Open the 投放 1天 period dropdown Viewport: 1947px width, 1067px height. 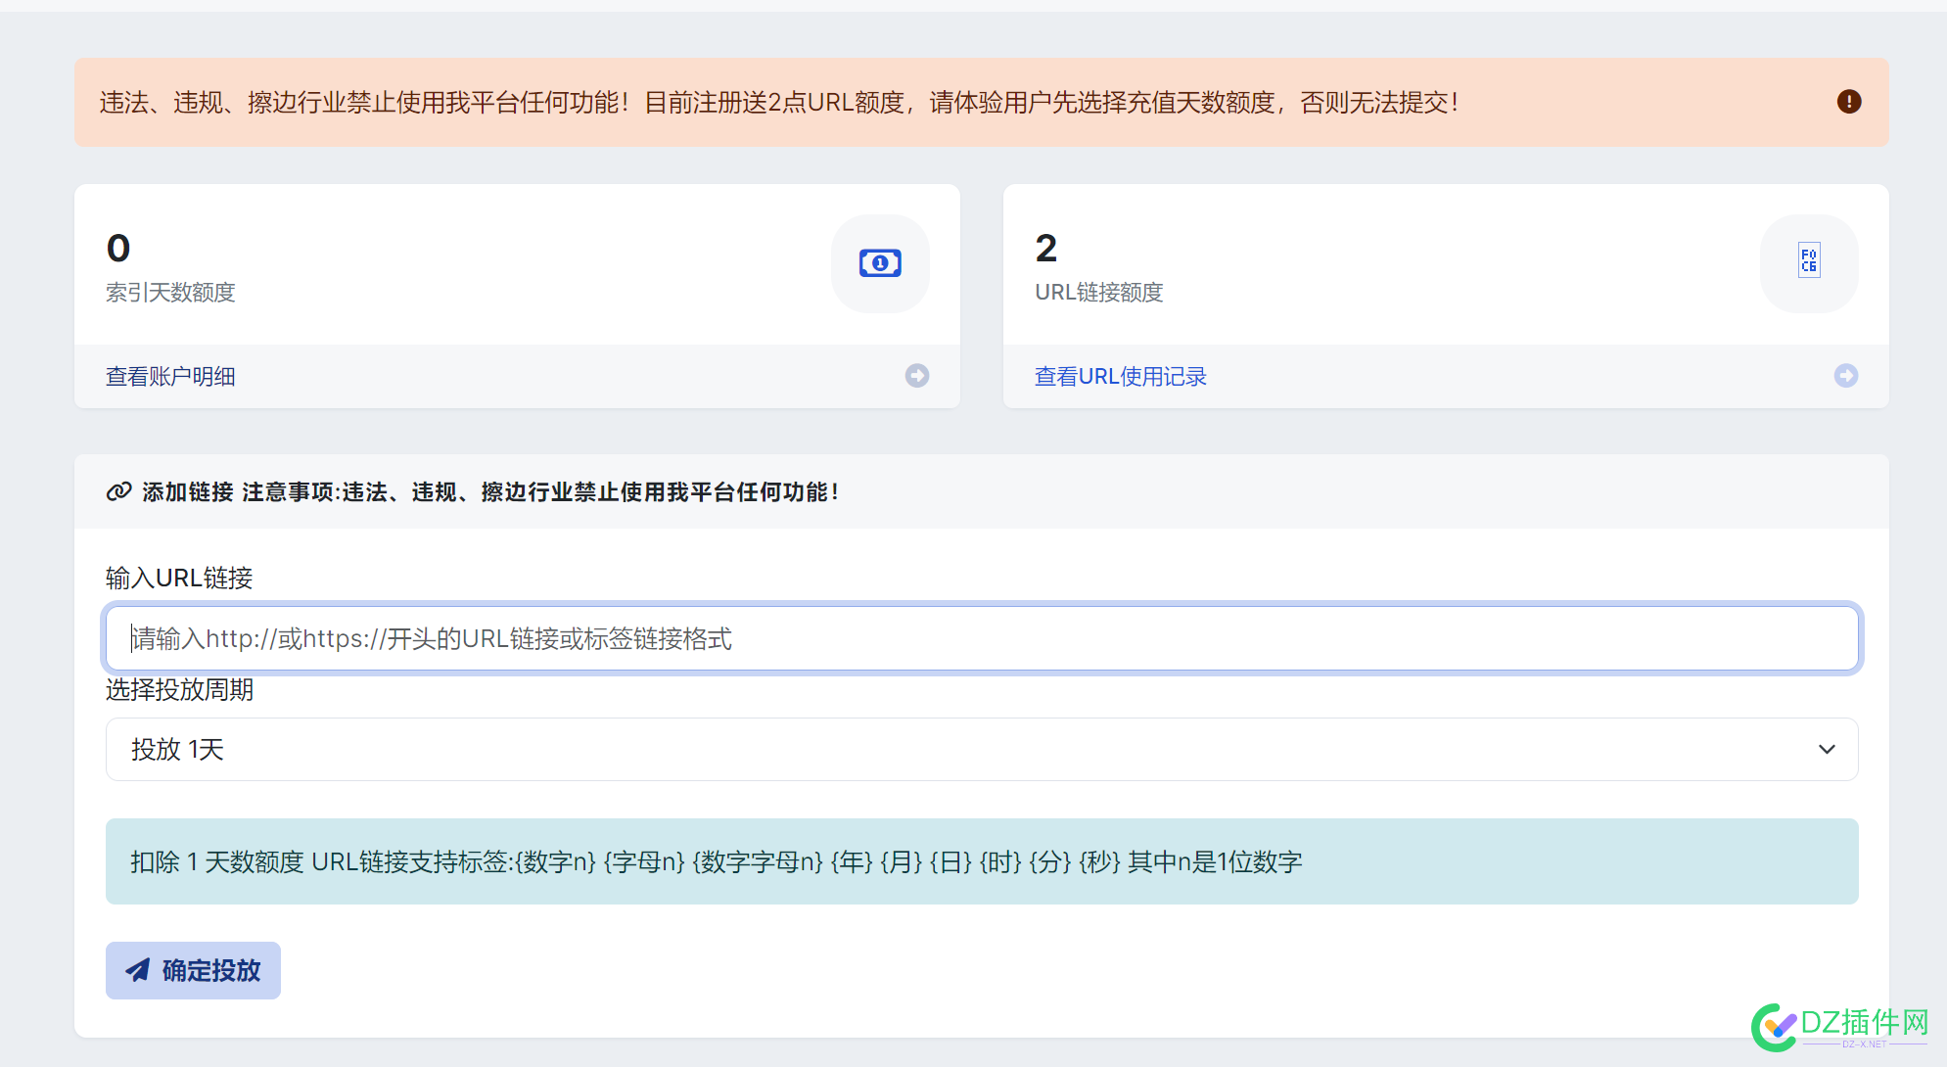click(982, 749)
